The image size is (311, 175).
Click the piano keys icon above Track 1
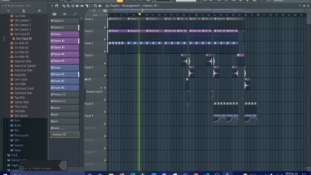[105, 11]
